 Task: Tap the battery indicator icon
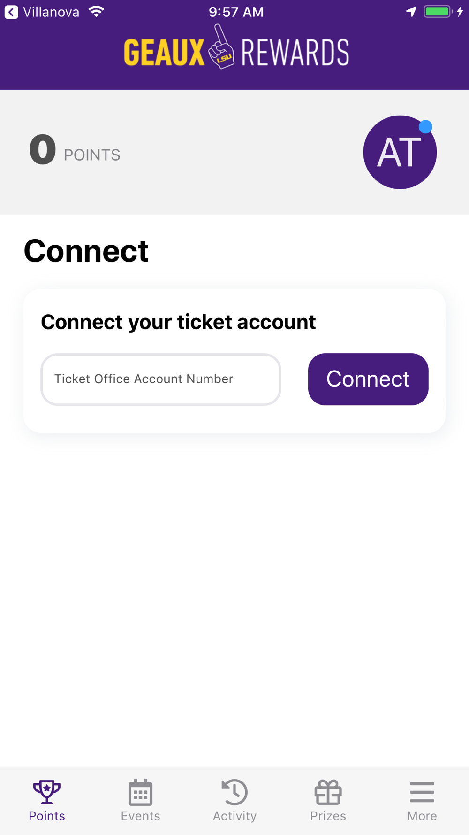pos(438,12)
